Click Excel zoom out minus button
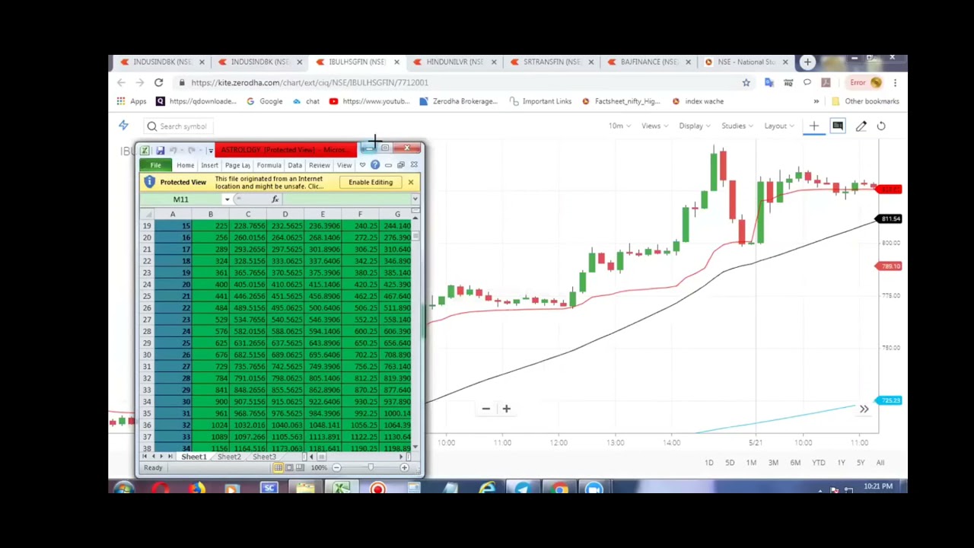Image resolution: width=974 pixels, height=548 pixels. [336, 468]
